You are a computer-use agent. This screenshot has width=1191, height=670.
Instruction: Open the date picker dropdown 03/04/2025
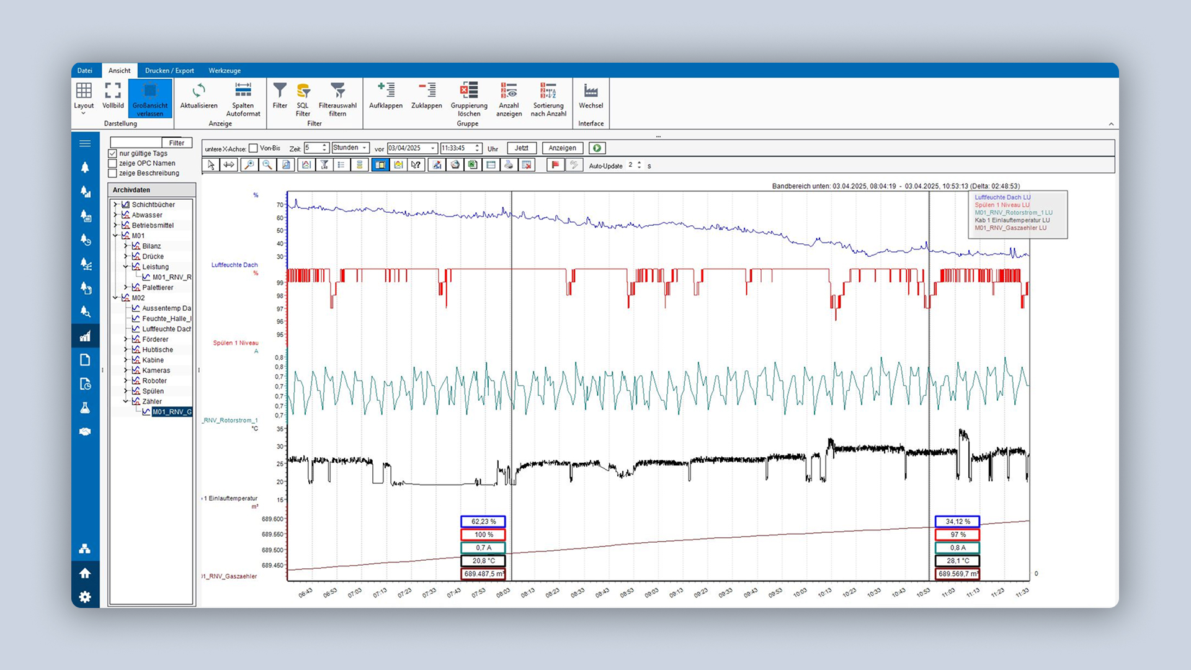point(432,148)
